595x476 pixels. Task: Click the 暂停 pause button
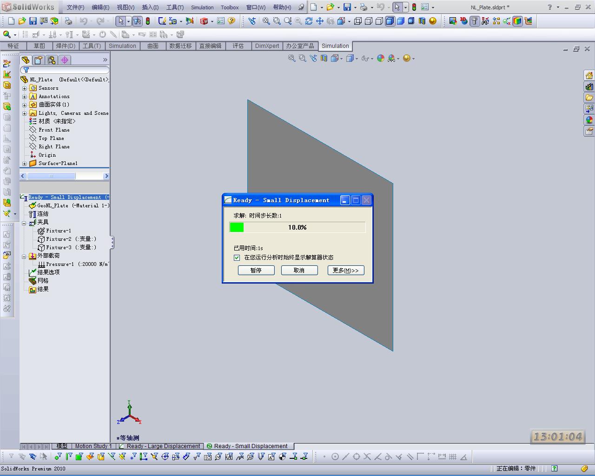click(256, 271)
